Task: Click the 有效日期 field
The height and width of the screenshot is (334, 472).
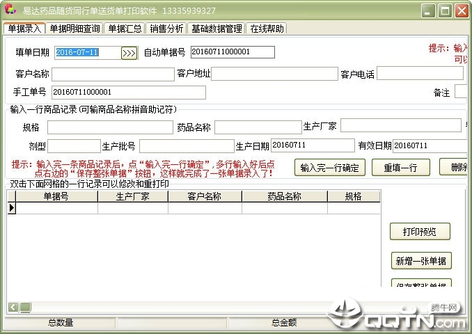Action: coord(430,145)
